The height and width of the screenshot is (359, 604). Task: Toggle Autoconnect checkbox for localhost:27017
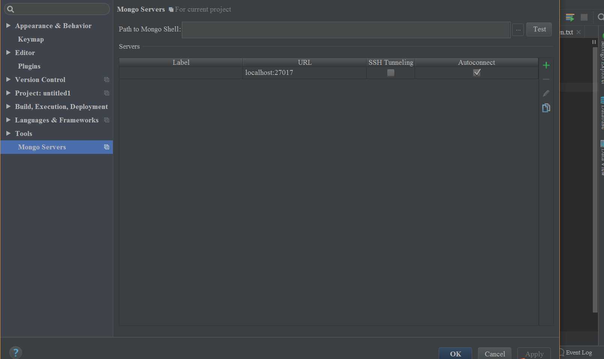(x=477, y=73)
